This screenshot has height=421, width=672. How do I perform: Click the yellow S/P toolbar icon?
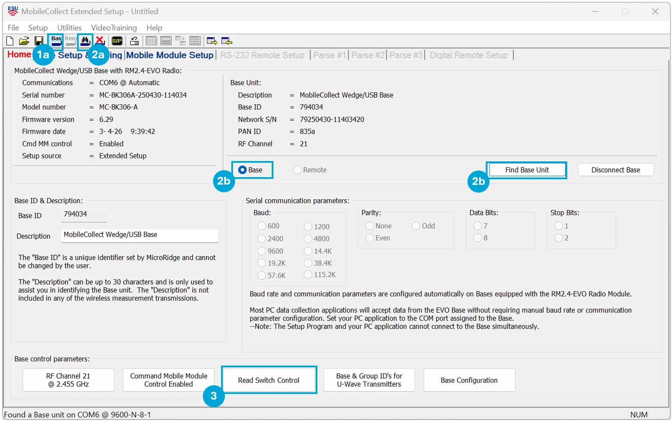117,41
